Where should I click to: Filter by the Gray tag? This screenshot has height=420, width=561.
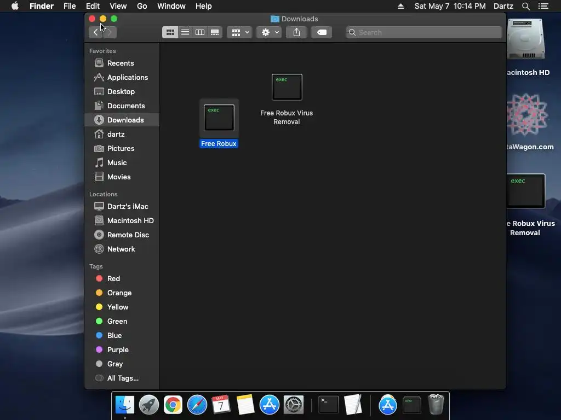click(122, 364)
